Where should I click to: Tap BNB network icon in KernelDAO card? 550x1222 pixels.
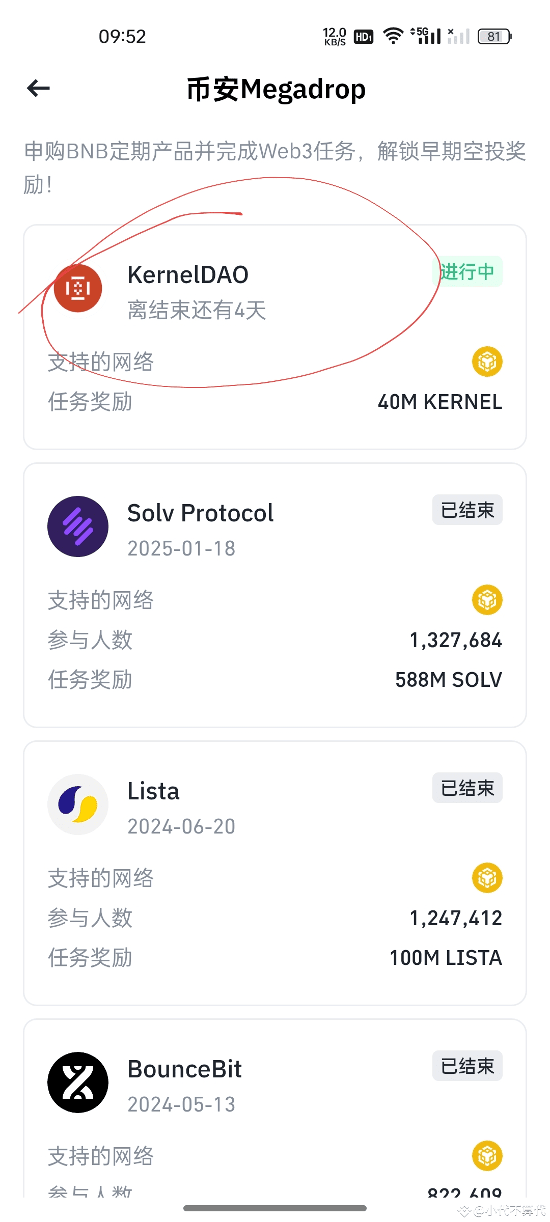pyautogui.click(x=487, y=362)
